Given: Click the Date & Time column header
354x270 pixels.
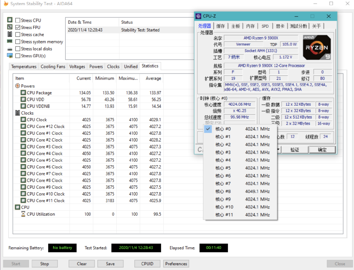Looking at the screenshot, I should click(92, 22).
